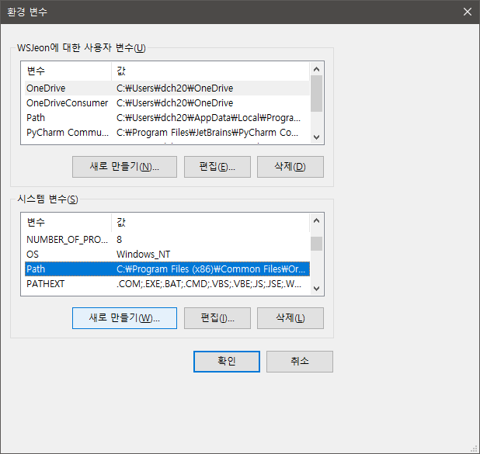Click 변수 column header in system variables list
Image resolution: width=480 pixels, height=454 pixels.
click(x=68, y=222)
